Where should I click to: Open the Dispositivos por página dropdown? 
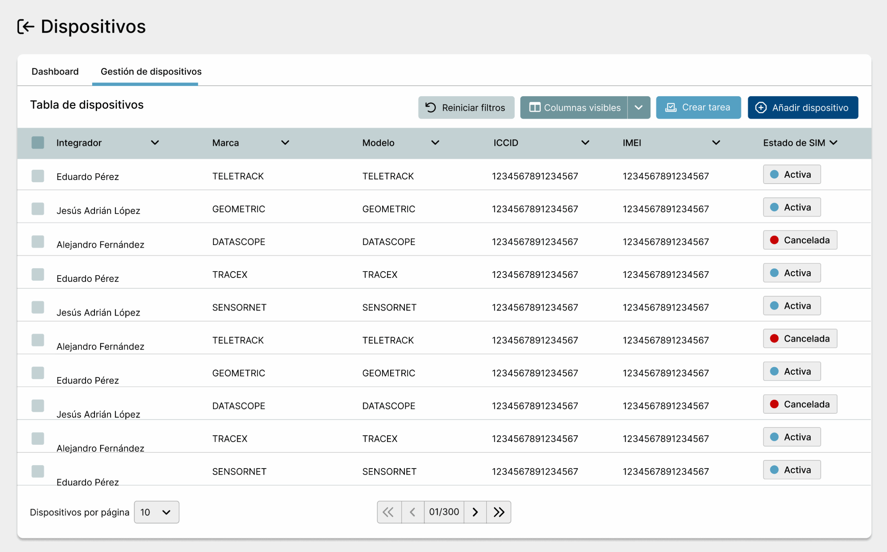156,512
